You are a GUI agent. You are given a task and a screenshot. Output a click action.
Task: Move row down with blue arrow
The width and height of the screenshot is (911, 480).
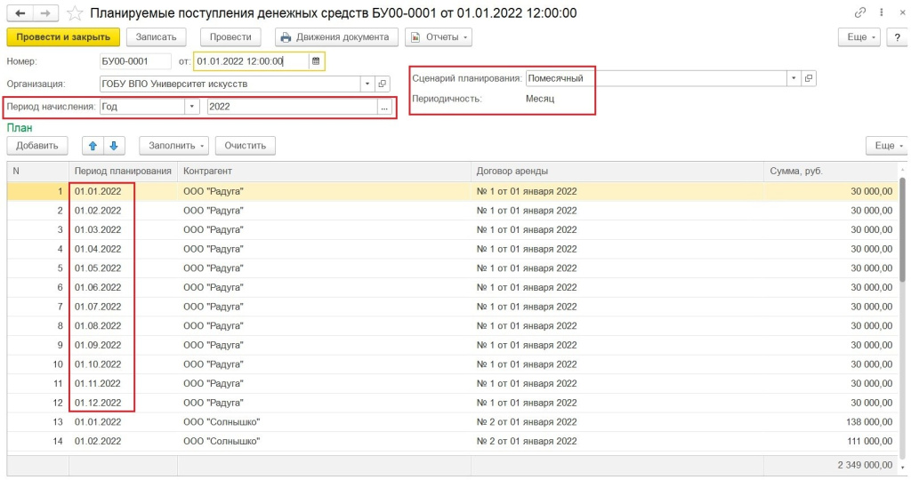(115, 145)
